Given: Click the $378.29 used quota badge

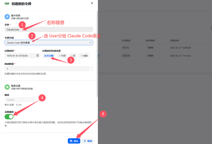Looking at the screenshot, I should pyautogui.click(x=126, y=56).
